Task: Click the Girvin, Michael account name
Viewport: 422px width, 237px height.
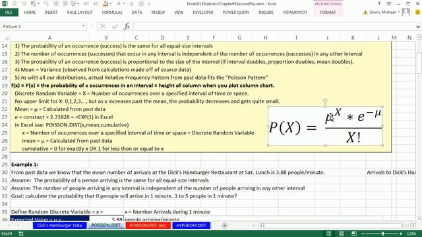Action: tap(382, 13)
